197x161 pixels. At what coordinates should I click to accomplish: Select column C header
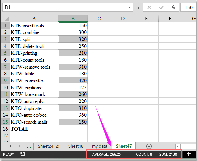(99, 19)
